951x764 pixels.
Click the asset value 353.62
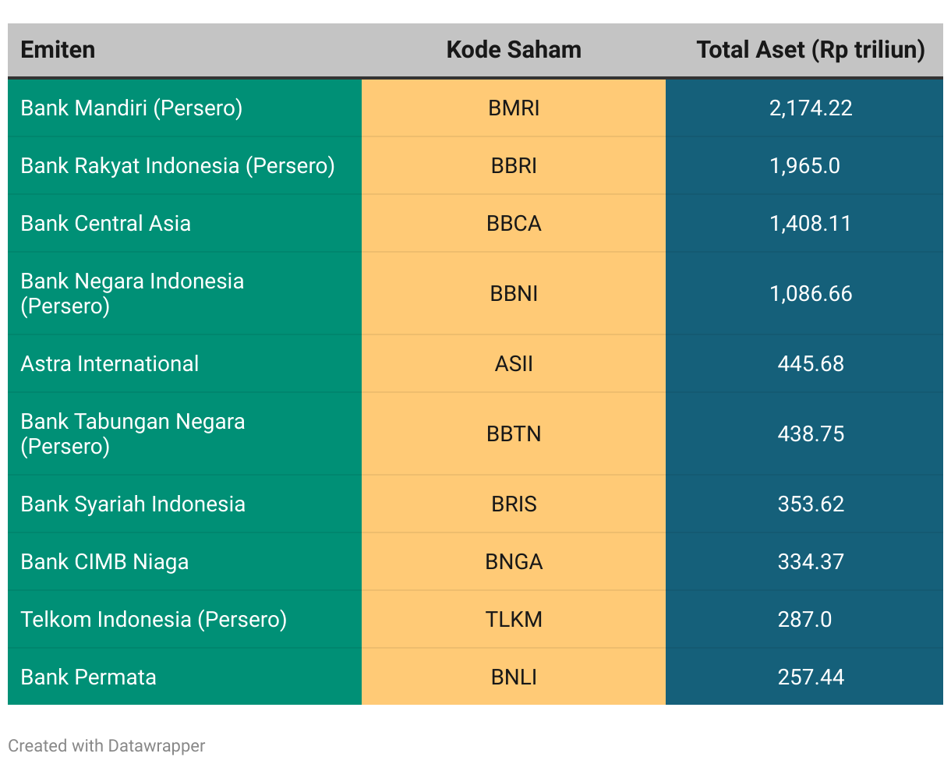(811, 504)
